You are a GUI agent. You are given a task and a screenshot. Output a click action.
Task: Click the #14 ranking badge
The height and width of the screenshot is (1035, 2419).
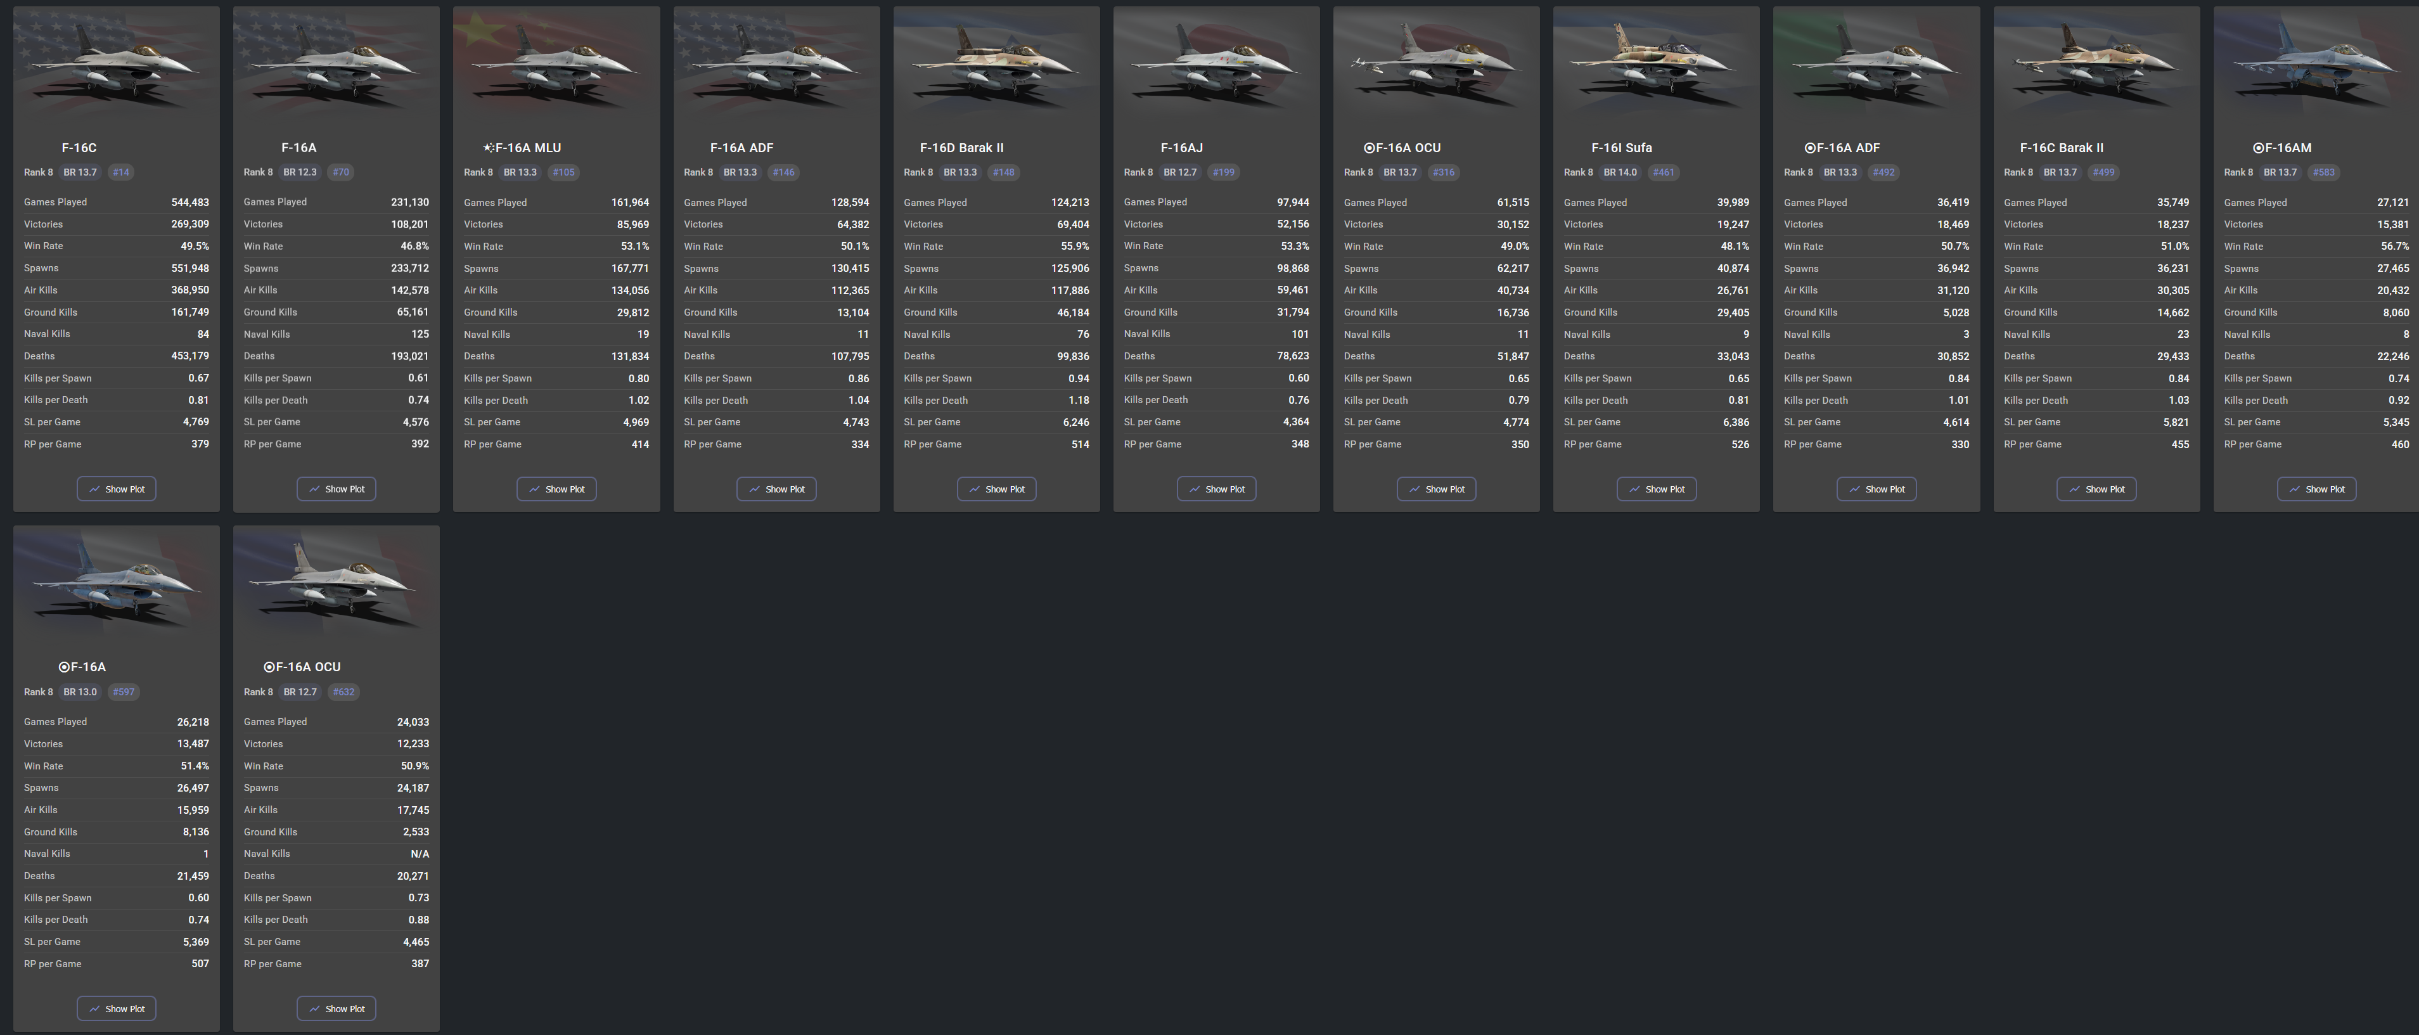[121, 172]
